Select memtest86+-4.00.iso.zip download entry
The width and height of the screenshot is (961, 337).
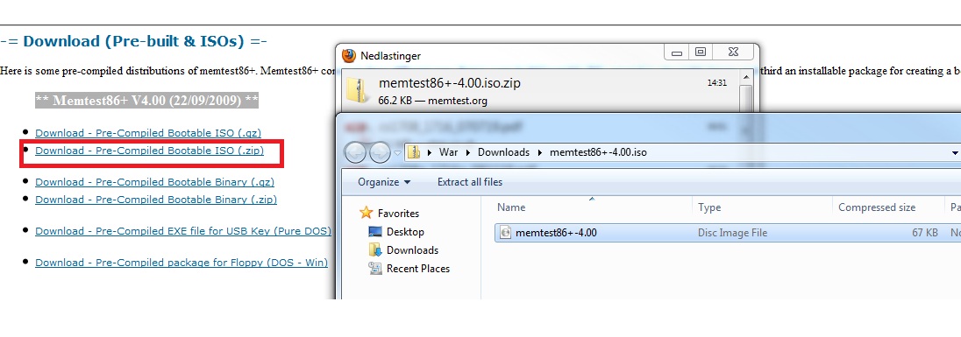[x=539, y=90]
